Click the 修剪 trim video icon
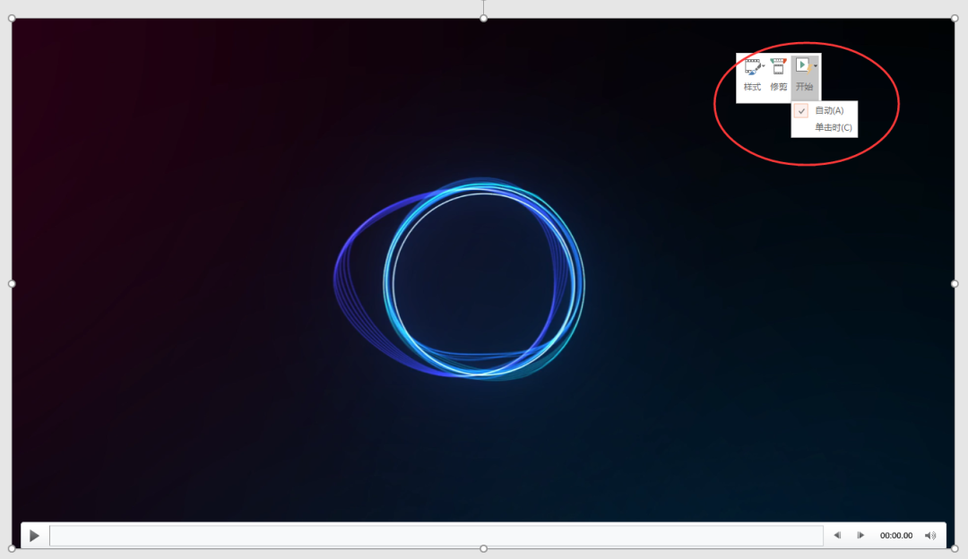The image size is (968, 559). coord(779,75)
